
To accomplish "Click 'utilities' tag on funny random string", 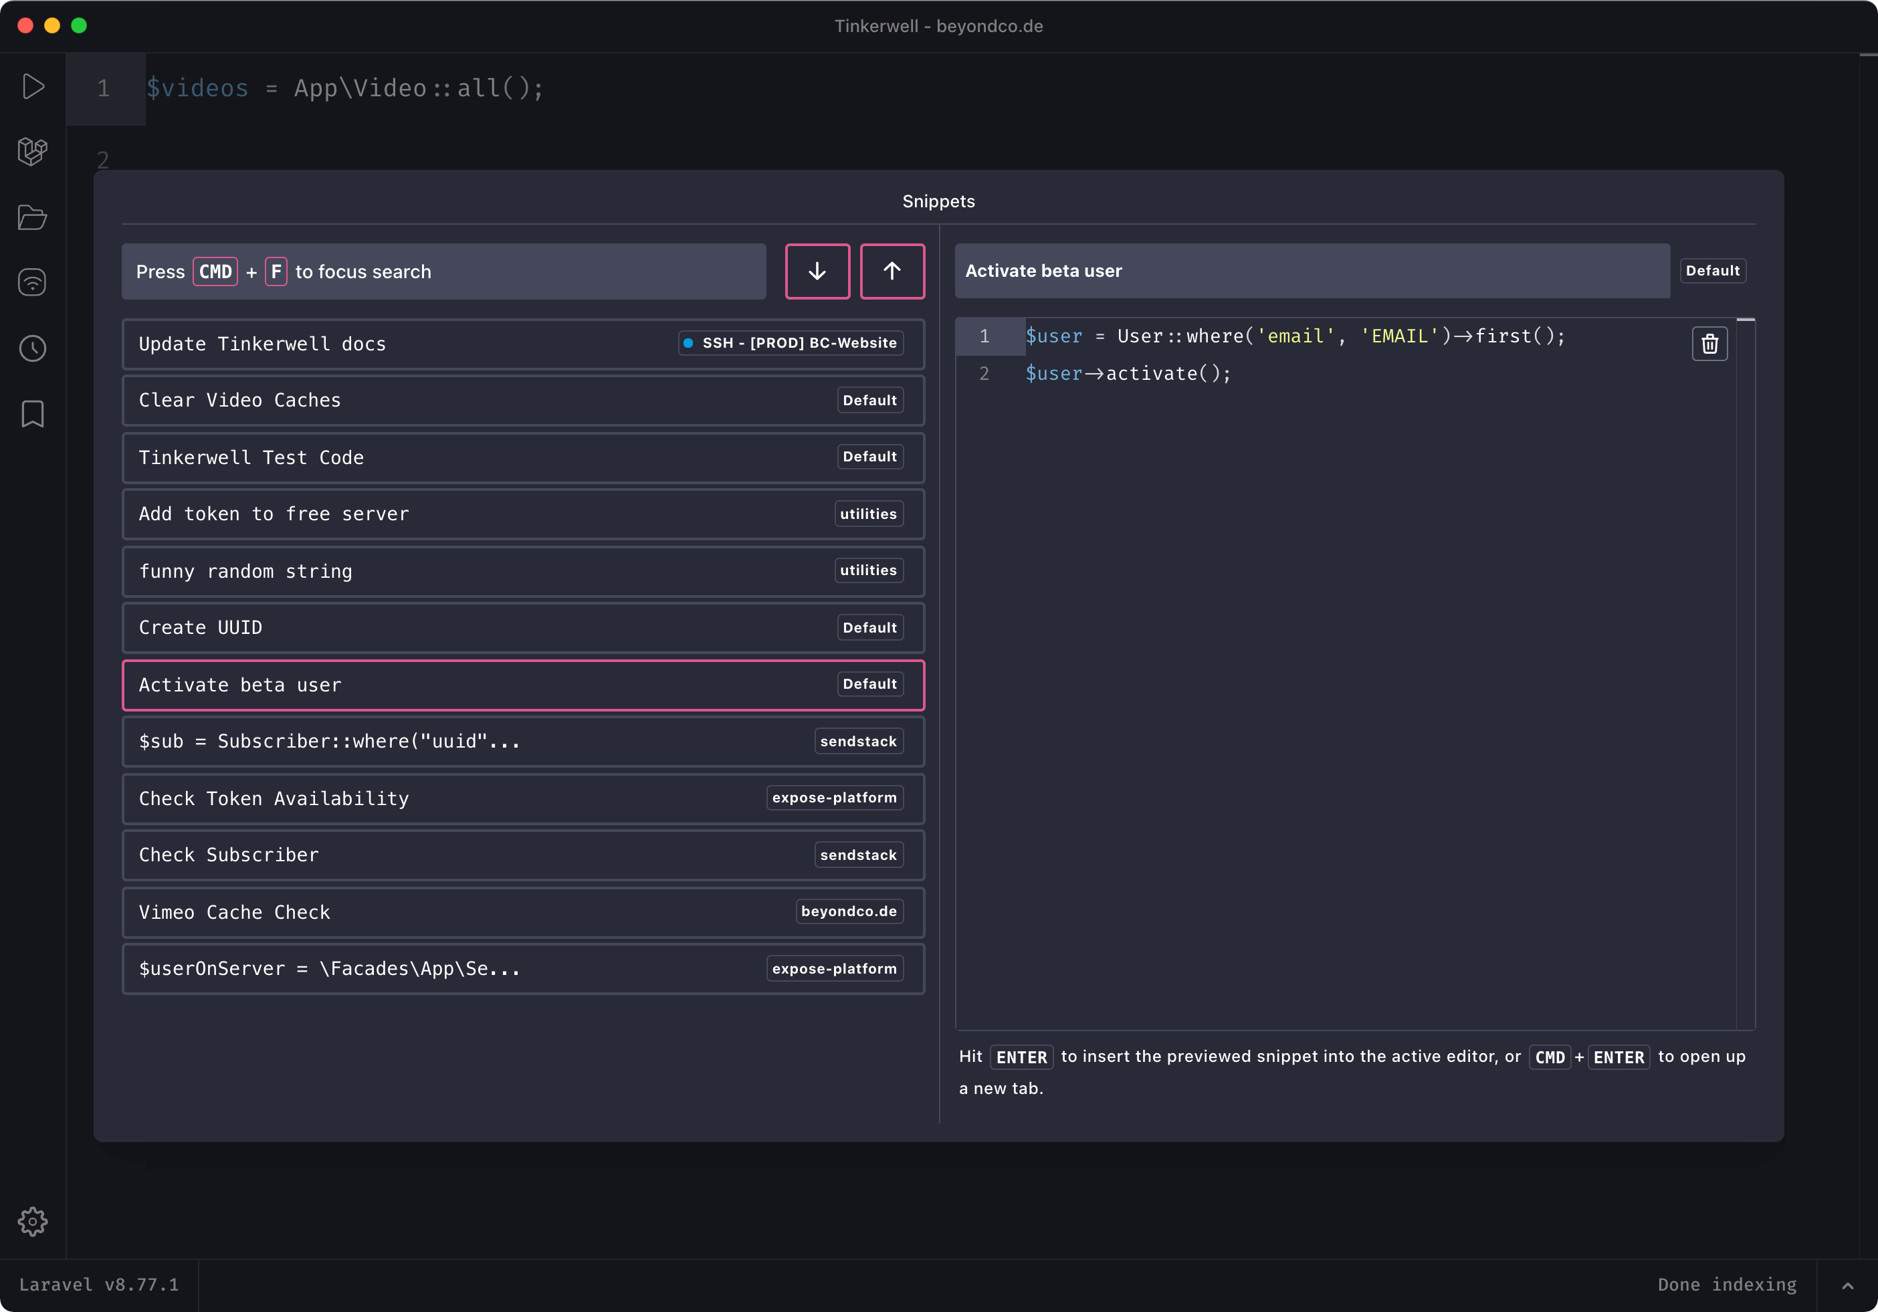I will tap(868, 570).
